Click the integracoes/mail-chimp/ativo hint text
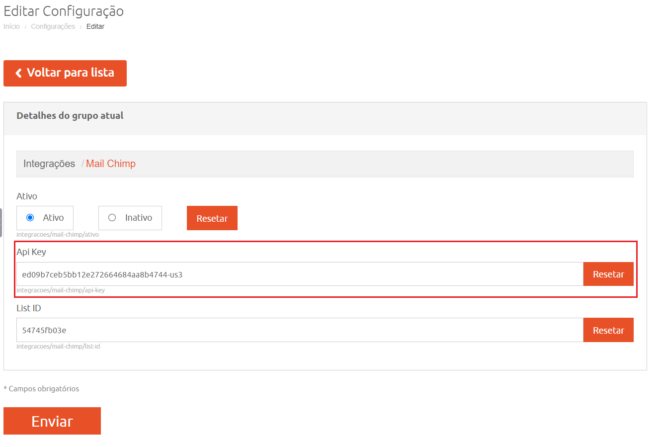Image resolution: width=663 pixels, height=447 pixels. (x=58, y=234)
